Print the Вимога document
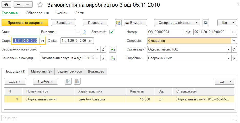 pos(135,23)
